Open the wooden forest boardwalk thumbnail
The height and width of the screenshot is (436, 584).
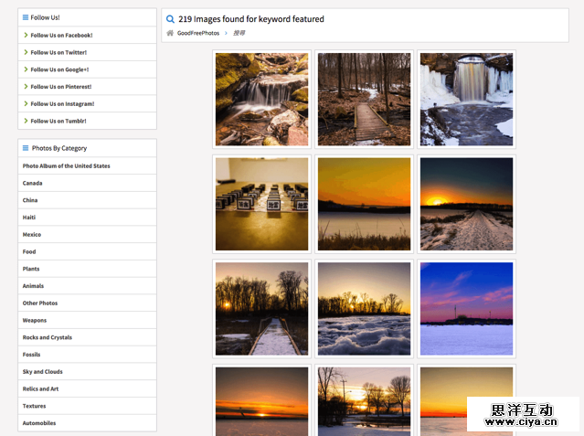364,99
